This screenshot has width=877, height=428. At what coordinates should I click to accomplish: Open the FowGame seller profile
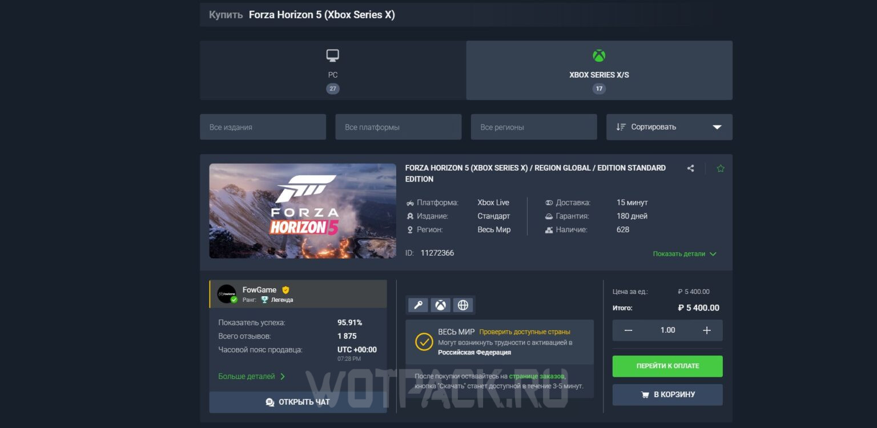[x=259, y=290]
